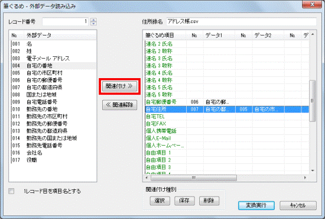Viewport: 325px width, 219px height.
Task: Click the 関連付け >> button
Action: point(119,86)
